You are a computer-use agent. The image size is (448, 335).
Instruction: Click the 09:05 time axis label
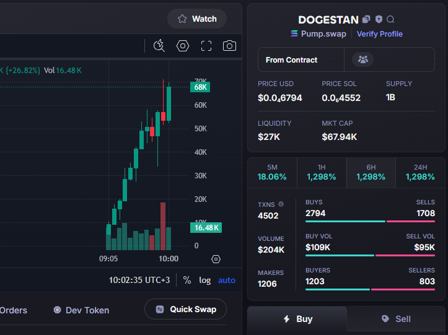point(108,259)
